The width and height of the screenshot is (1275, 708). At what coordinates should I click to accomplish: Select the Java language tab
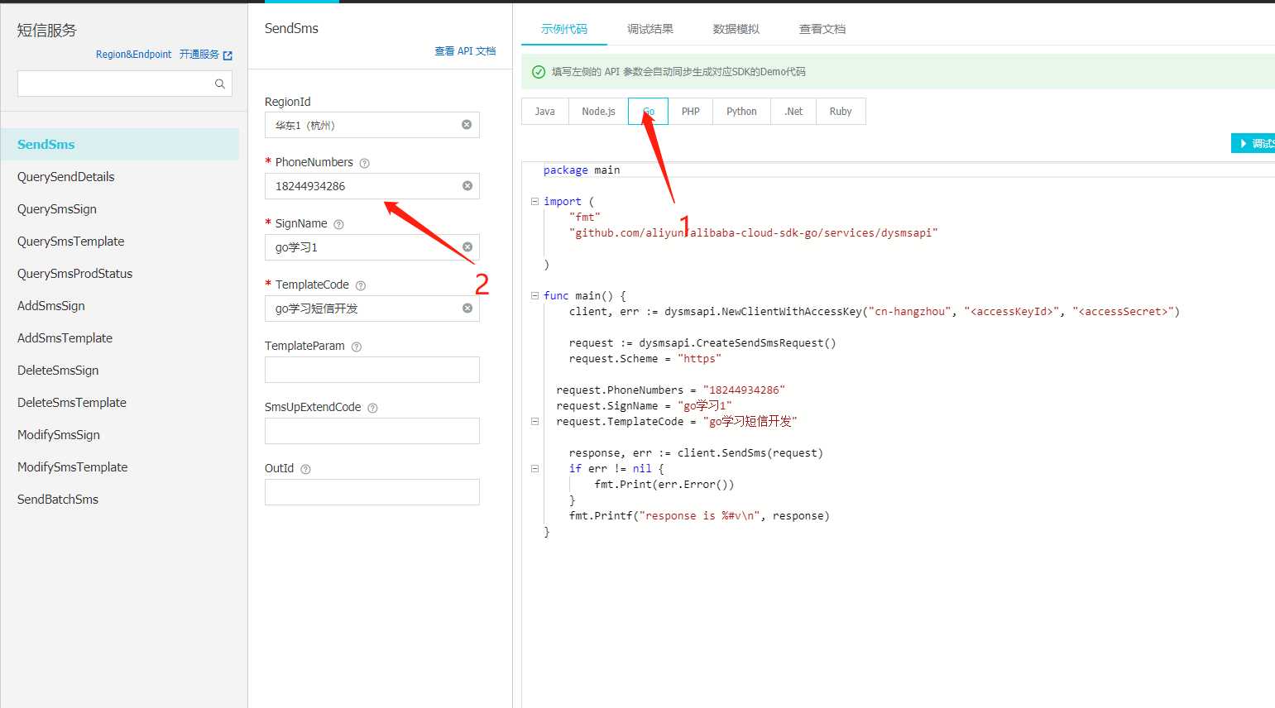point(545,111)
